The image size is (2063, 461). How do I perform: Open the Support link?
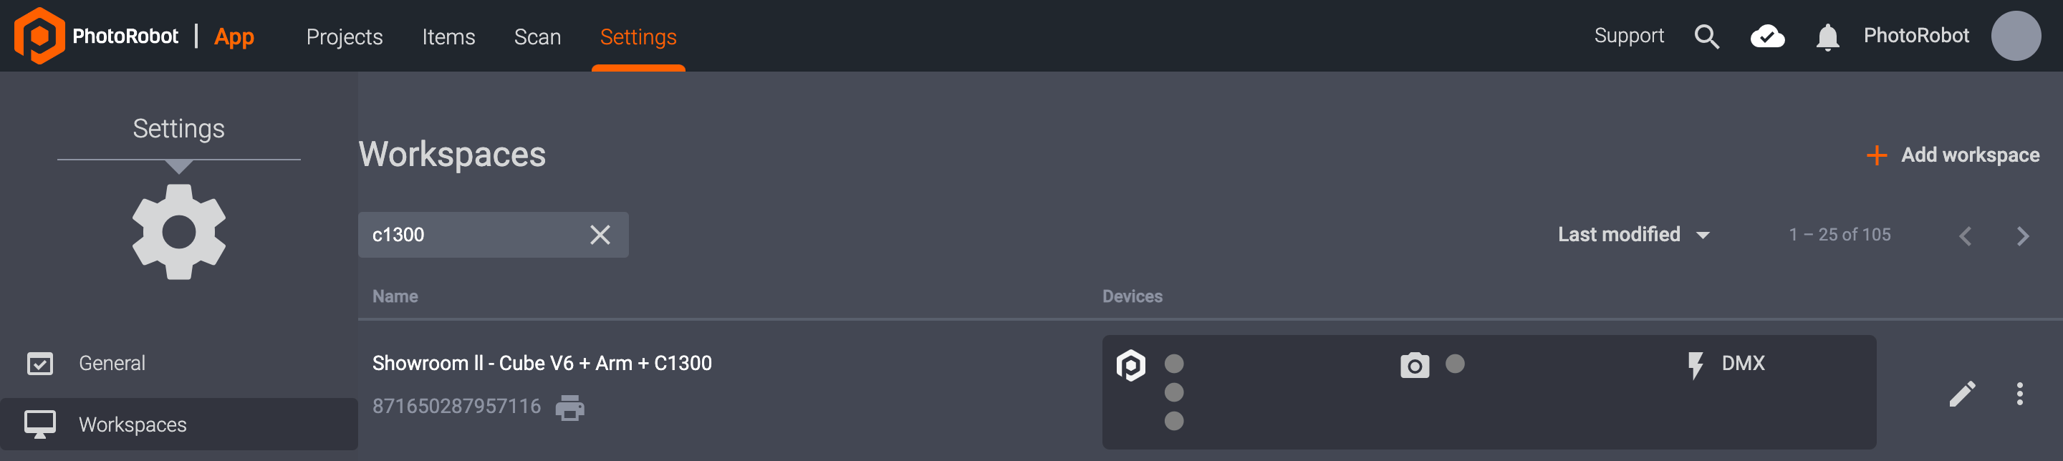[x=1628, y=36]
